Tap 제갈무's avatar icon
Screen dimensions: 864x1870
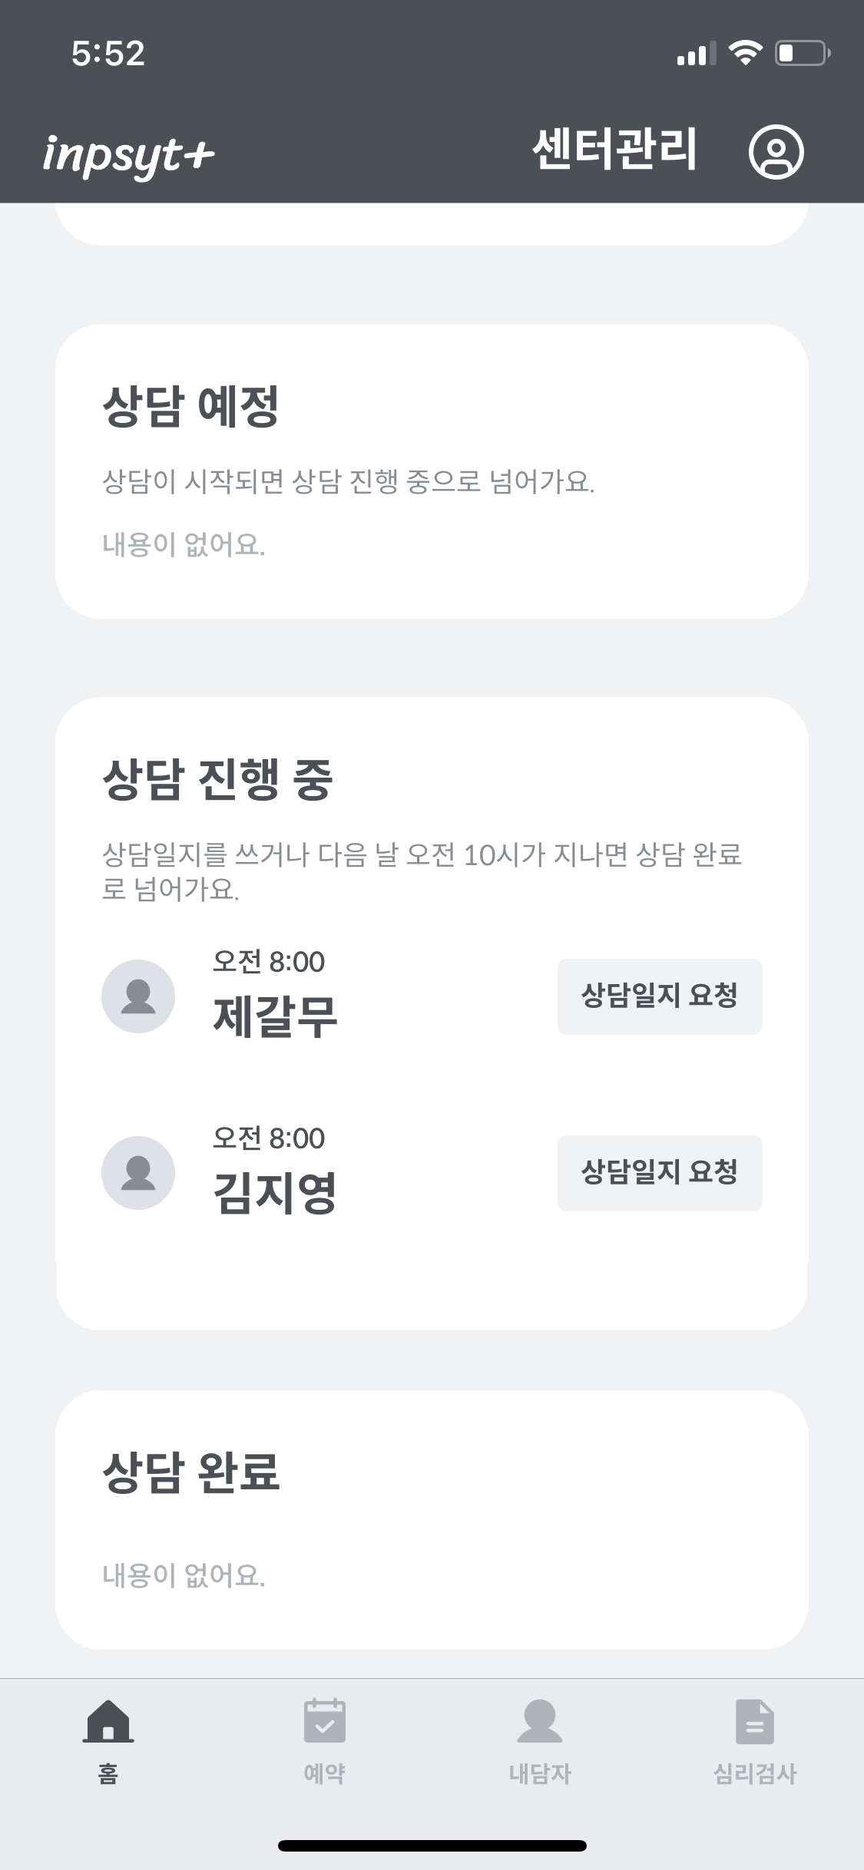click(x=138, y=996)
